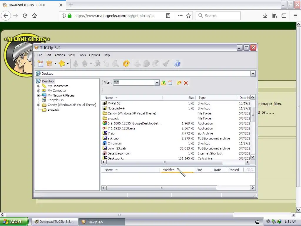Click the ask.cab file icon
Viewport: 301px width, 226px height.
(105, 138)
